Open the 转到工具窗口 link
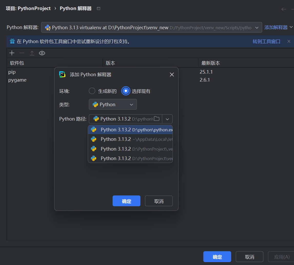Image resolution: width=294 pixels, height=265 pixels. 266,42
